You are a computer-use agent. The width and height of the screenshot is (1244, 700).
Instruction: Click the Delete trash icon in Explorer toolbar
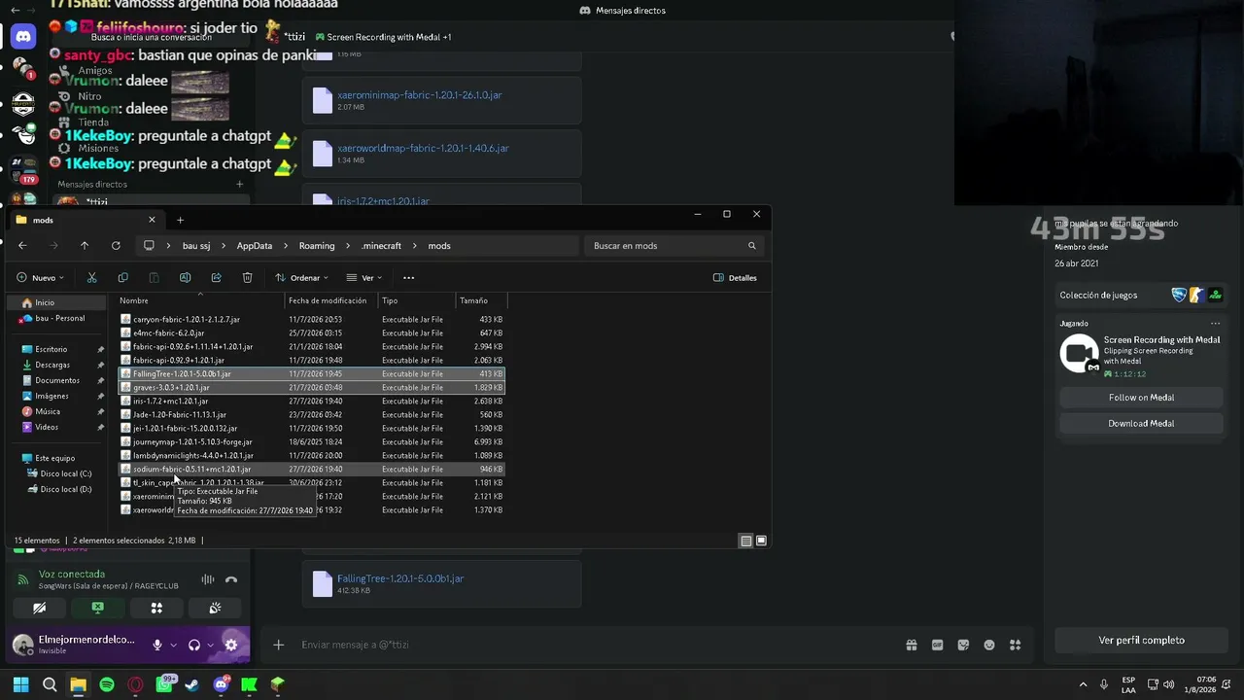[247, 277]
